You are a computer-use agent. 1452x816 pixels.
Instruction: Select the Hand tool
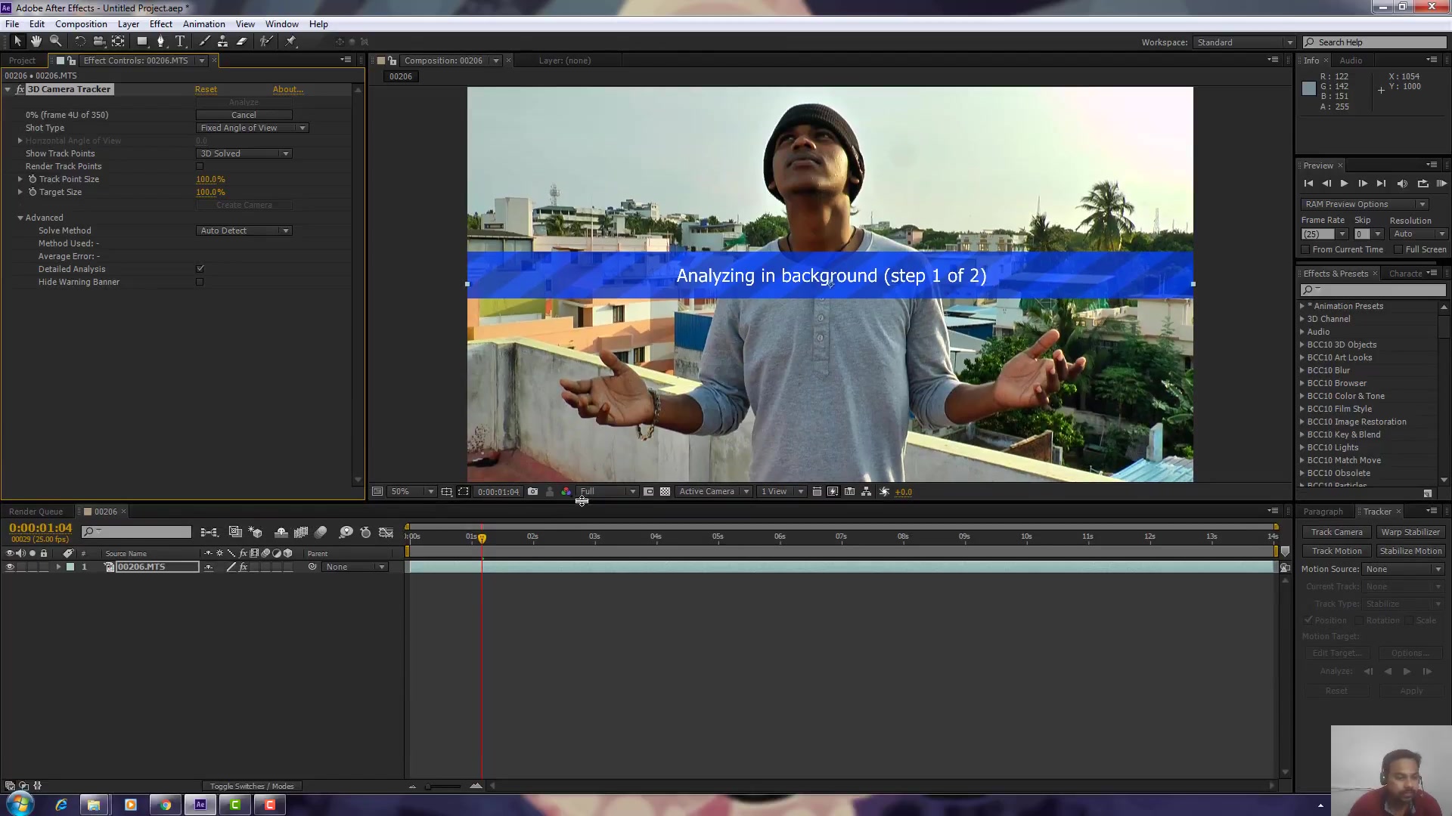36,42
